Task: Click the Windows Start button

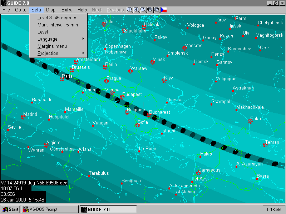Action: pyautogui.click(x=10, y=209)
